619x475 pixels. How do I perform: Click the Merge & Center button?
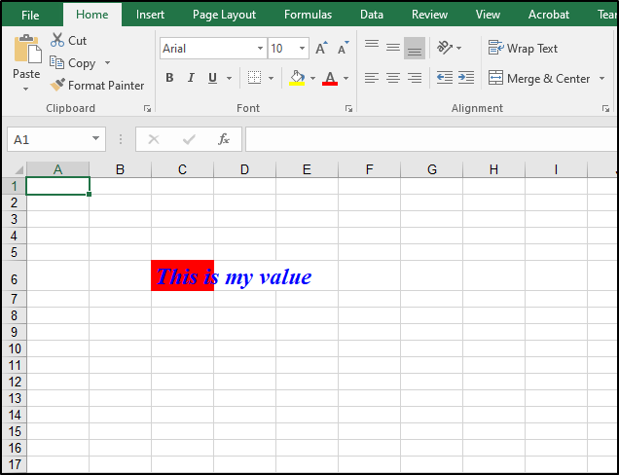tap(539, 78)
